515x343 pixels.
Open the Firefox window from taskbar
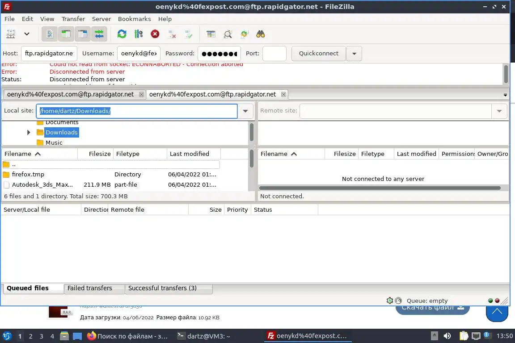(127, 336)
